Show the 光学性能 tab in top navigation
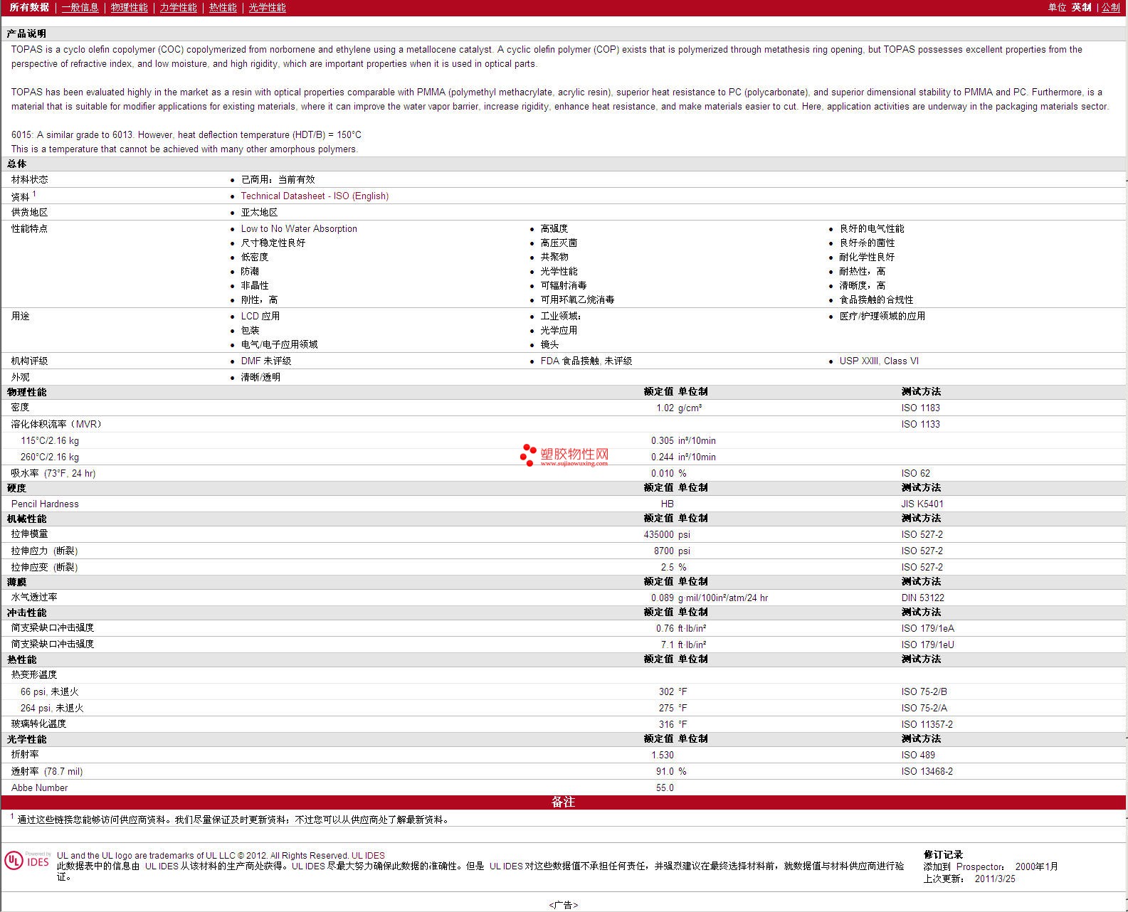This screenshot has width=1128, height=912. [x=267, y=7]
